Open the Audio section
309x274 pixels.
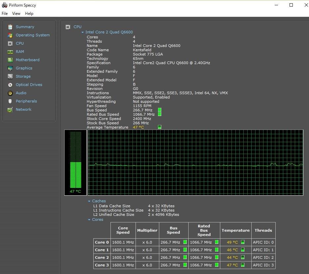pos(21,93)
